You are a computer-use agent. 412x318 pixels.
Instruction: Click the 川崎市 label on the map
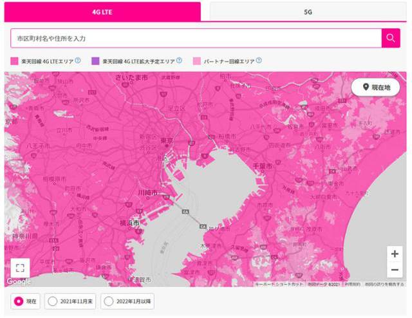click(x=148, y=192)
